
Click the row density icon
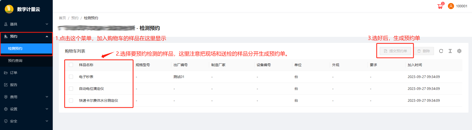(450, 51)
